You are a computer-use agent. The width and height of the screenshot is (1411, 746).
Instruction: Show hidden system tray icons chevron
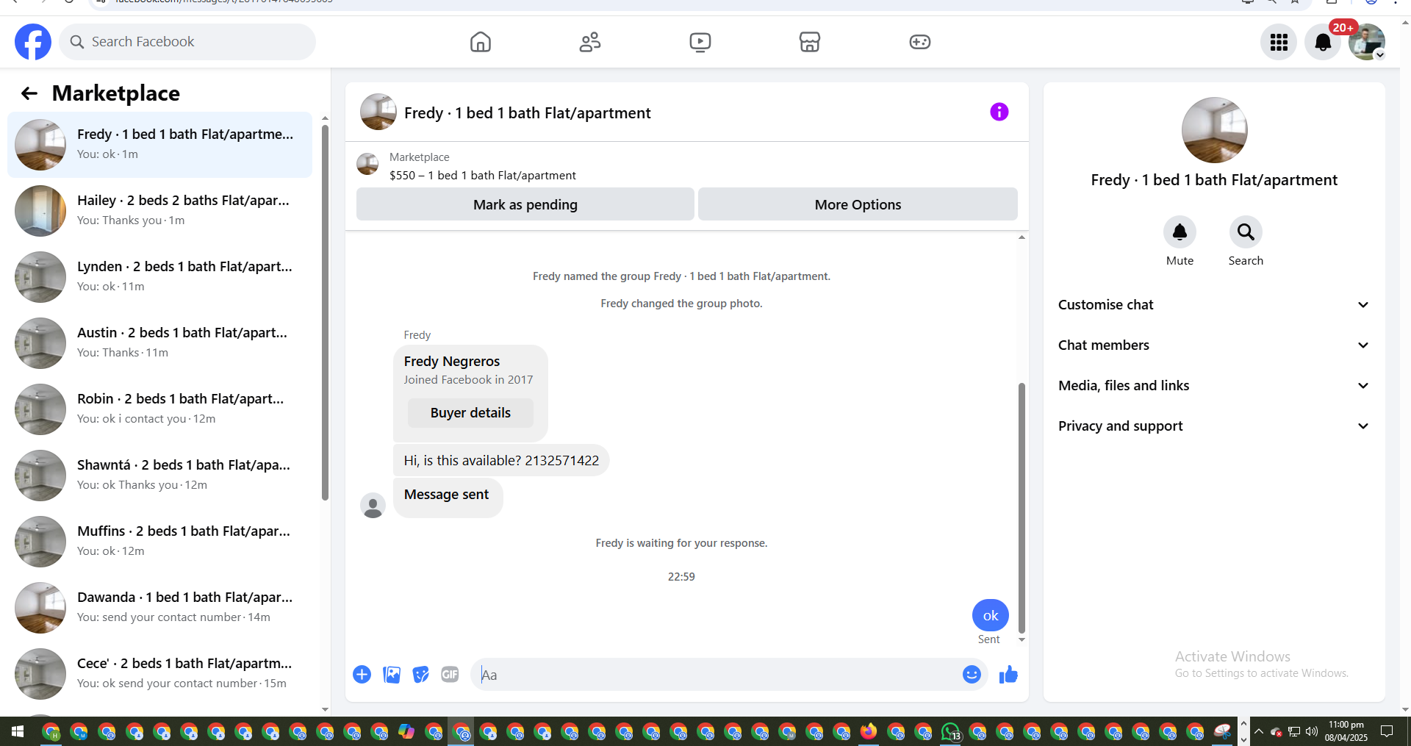[x=1258, y=731]
